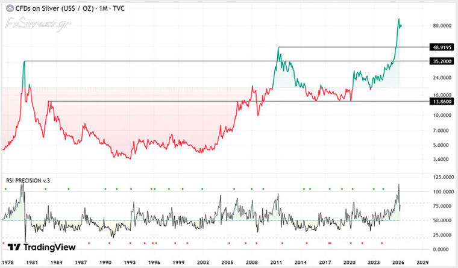Image resolution: width=458 pixels, height=268 pixels.
Task: Click the 13.8600 horizontal support line
Action: tap(239, 102)
